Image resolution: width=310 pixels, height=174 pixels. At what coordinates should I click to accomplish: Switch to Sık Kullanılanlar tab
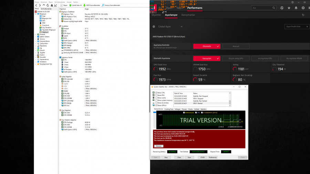46,9
